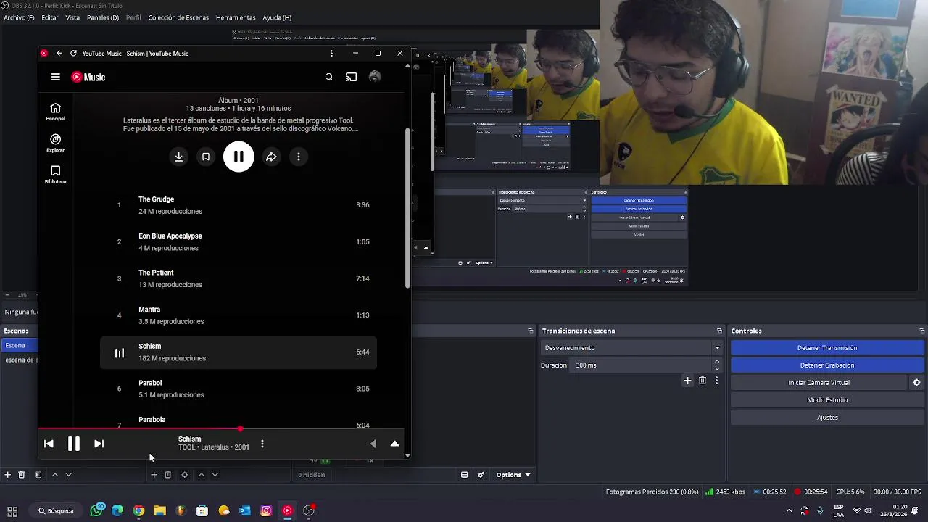Open Herramientas menu in OBS
Image resolution: width=928 pixels, height=522 pixels.
(236, 17)
